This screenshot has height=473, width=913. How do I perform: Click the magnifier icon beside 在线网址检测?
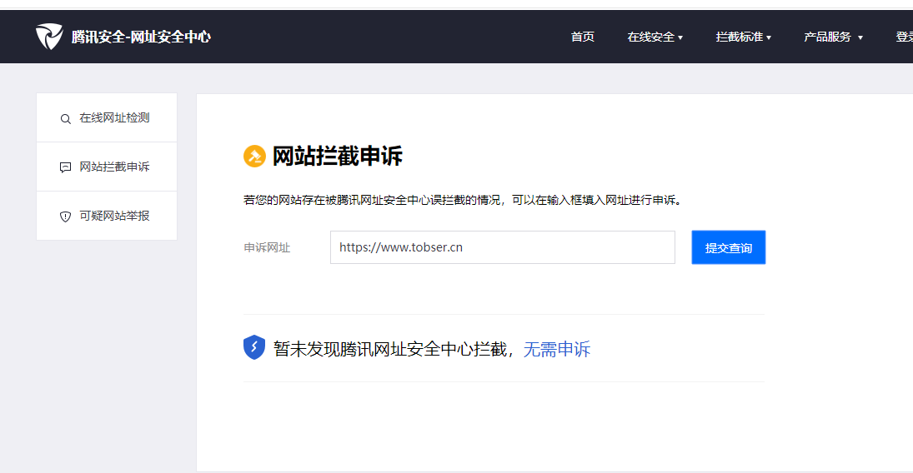click(65, 119)
